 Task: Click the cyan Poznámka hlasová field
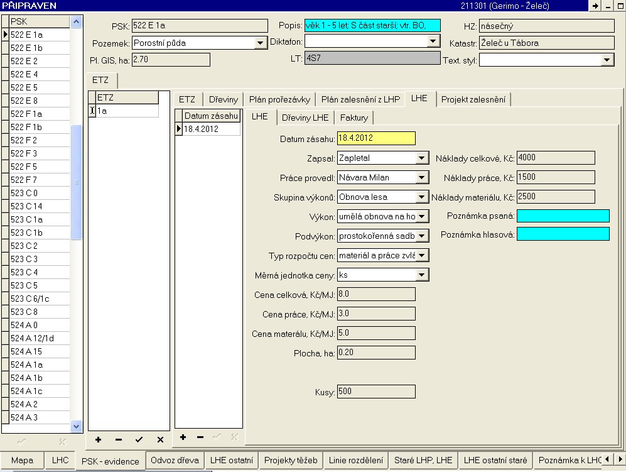[563, 234]
